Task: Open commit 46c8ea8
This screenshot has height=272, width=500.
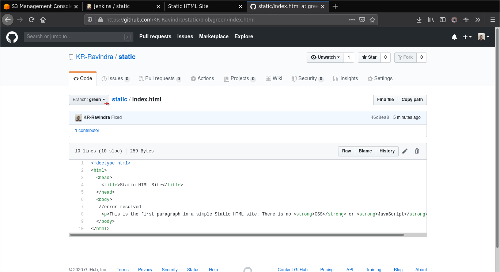Action: 380,117
